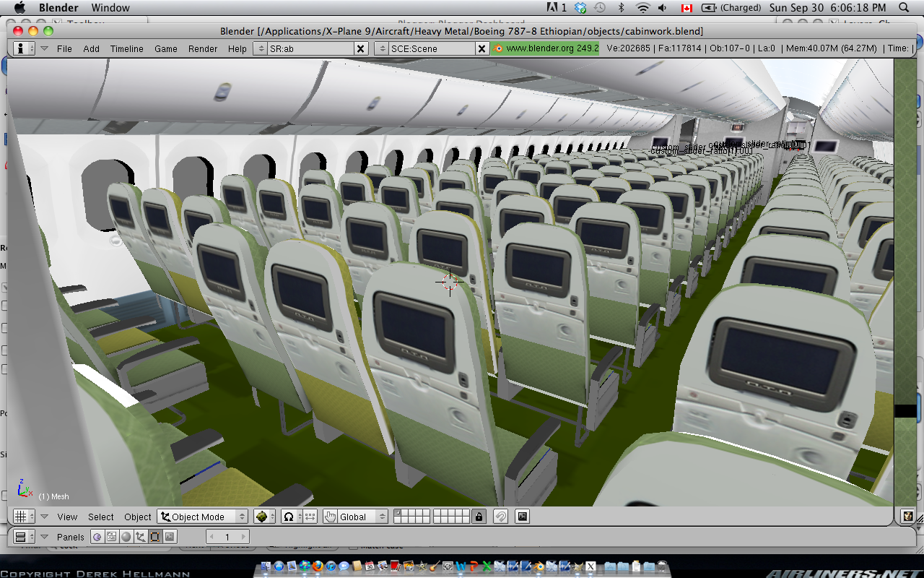Click the snap magnet icon
This screenshot has height=578, width=924.
point(500,517)
